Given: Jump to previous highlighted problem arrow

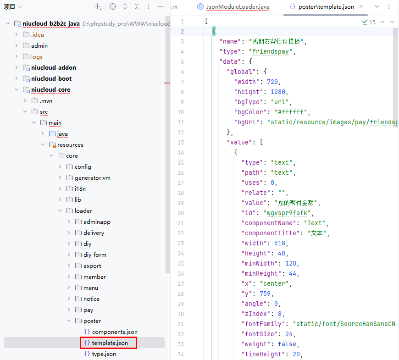Looking at the screenshot, I should (x=383, y=22).
